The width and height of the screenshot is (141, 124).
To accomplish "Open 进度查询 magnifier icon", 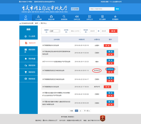I will coord(64,17).
